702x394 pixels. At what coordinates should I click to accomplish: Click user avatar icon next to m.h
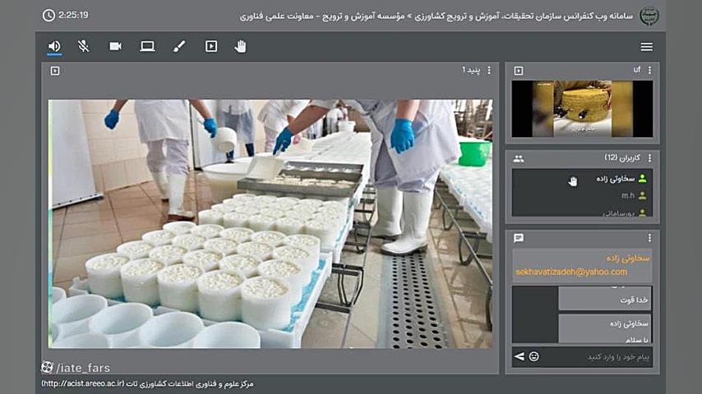coord(643,196)
